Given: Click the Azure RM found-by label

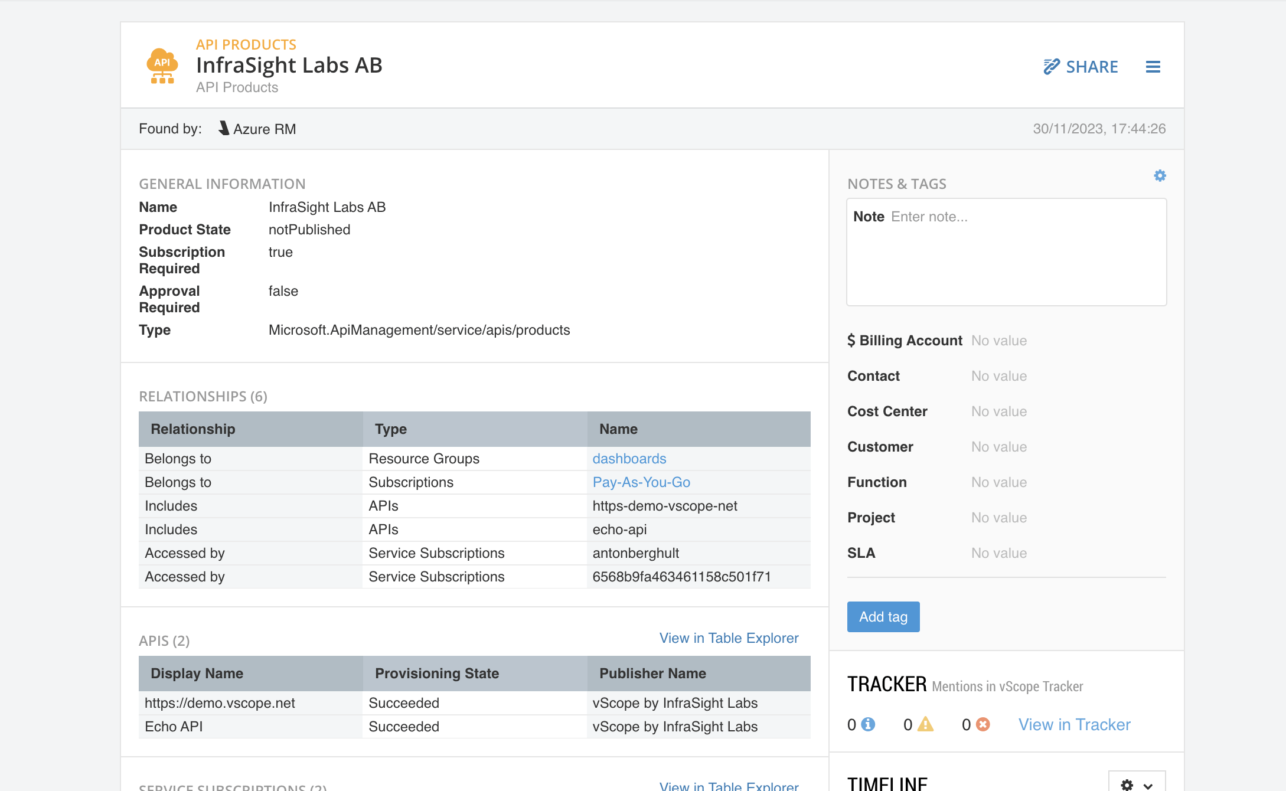Looking at the screenshot, I should [265, 129].
